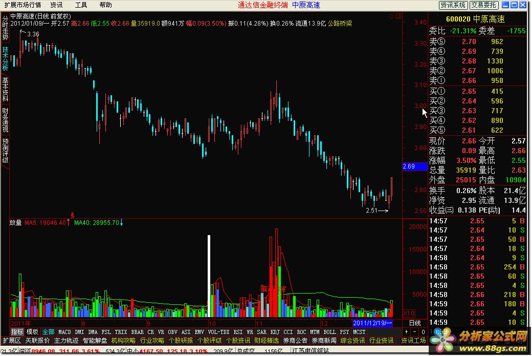
Task: Select the 模板 tab
Action: pos(33,332)
